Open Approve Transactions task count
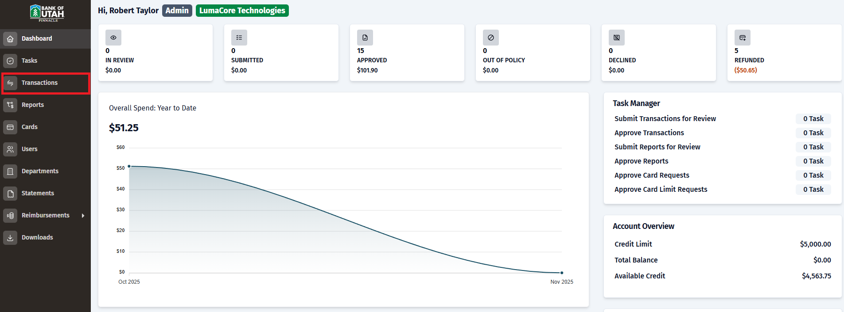The image size is (844, 312). coord(813,133)
